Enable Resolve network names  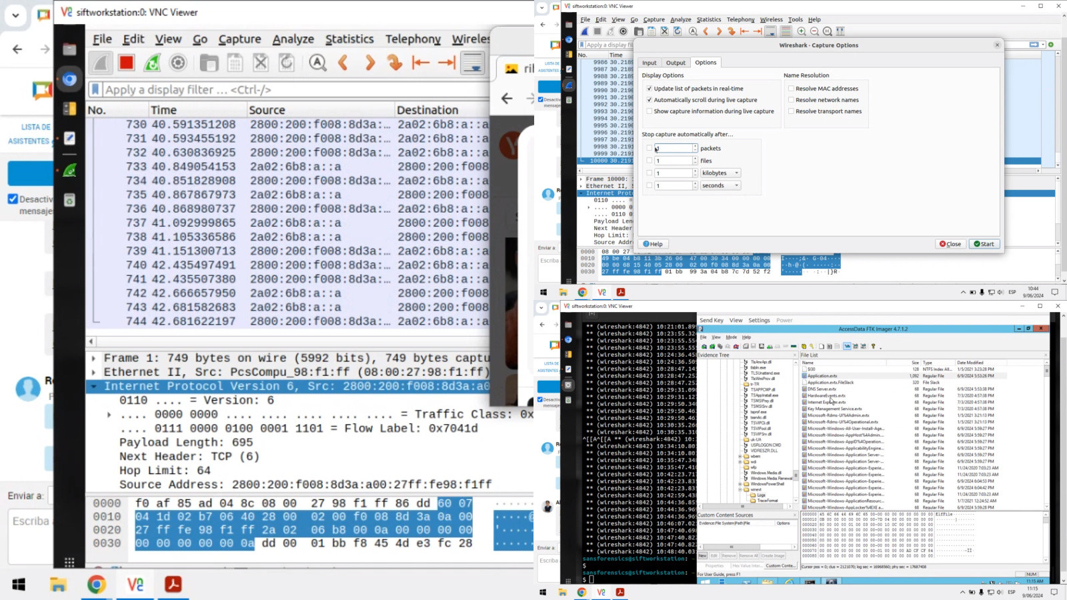[791, 100]
